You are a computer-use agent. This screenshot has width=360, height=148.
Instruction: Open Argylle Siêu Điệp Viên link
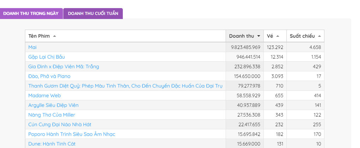[53, 105]
